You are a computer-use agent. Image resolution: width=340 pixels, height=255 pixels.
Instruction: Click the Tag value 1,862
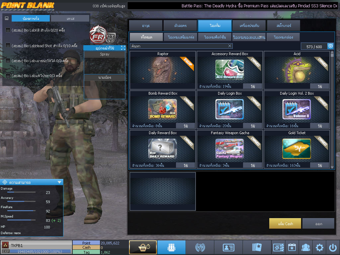(105, 252)
